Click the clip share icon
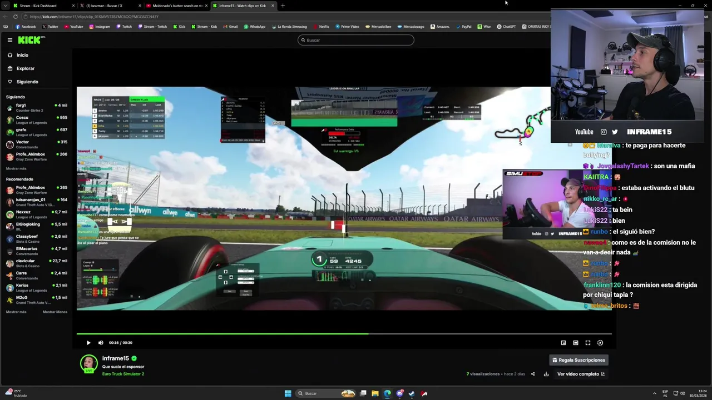 [533, 374]
